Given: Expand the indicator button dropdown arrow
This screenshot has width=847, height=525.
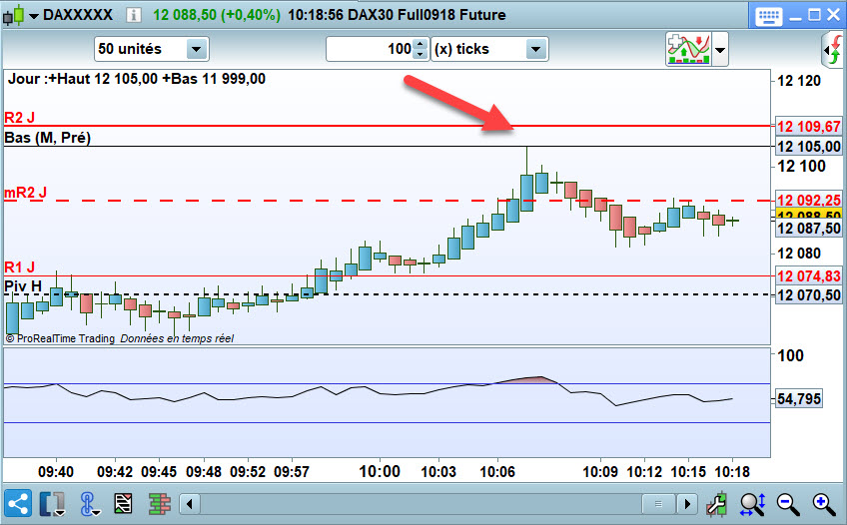Looking at the screenshot, I should pyautogui.click(x=720, y=50).
